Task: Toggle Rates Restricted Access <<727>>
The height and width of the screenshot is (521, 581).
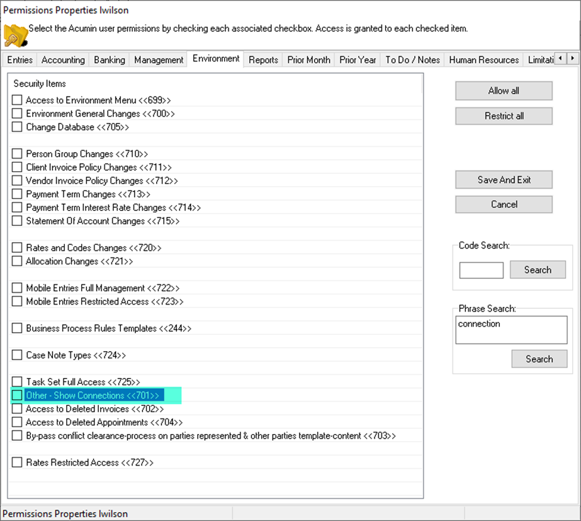Action: 17,463
